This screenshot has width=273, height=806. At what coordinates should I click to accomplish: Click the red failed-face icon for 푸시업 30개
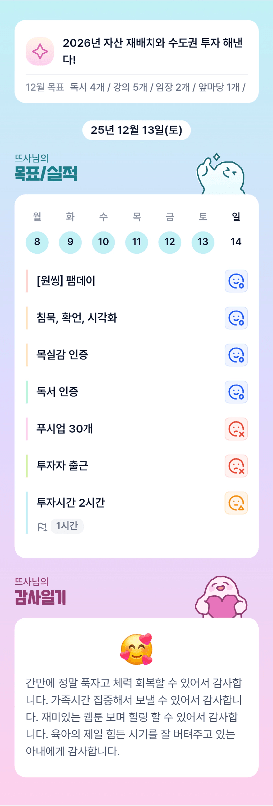[x=236, y=429]
